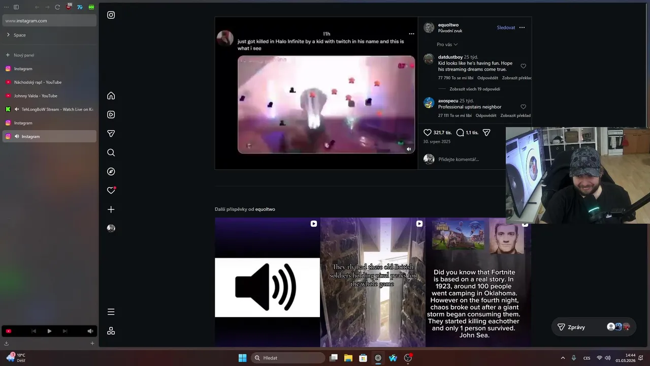Image resolution: width=650 pixels, height=366 pixels.
Task: Play media in sidebar mini player
Action: point(49,331)
